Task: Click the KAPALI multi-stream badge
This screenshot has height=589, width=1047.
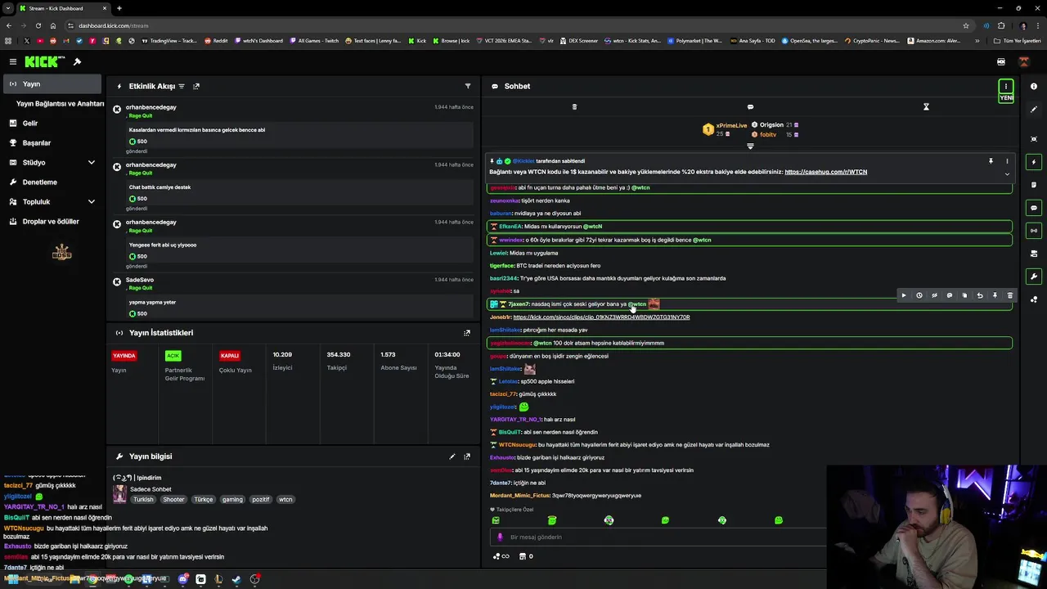Action: [x=230, y=356]
